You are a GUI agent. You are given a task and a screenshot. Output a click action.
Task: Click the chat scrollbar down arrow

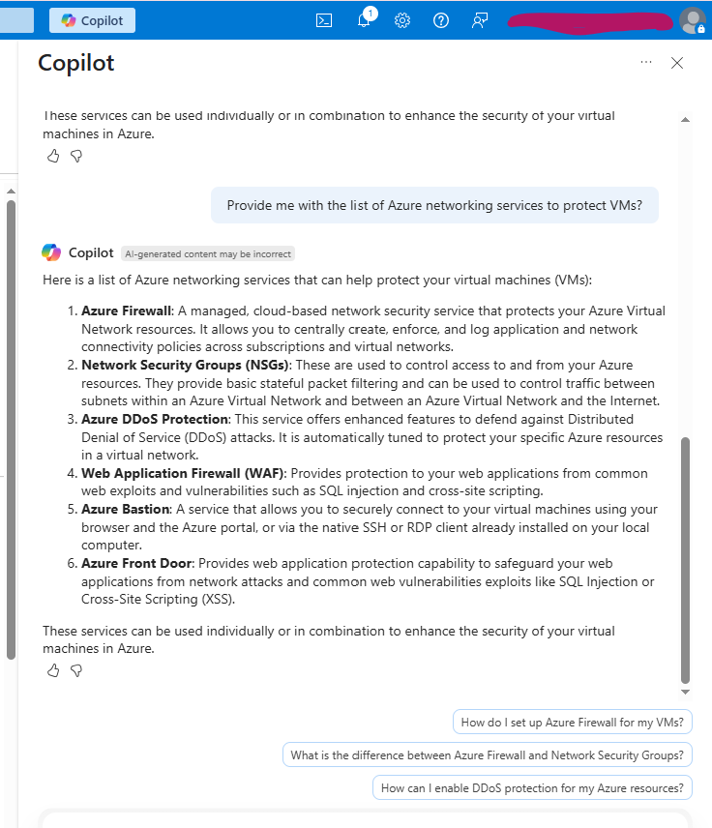tap(685, 693)
